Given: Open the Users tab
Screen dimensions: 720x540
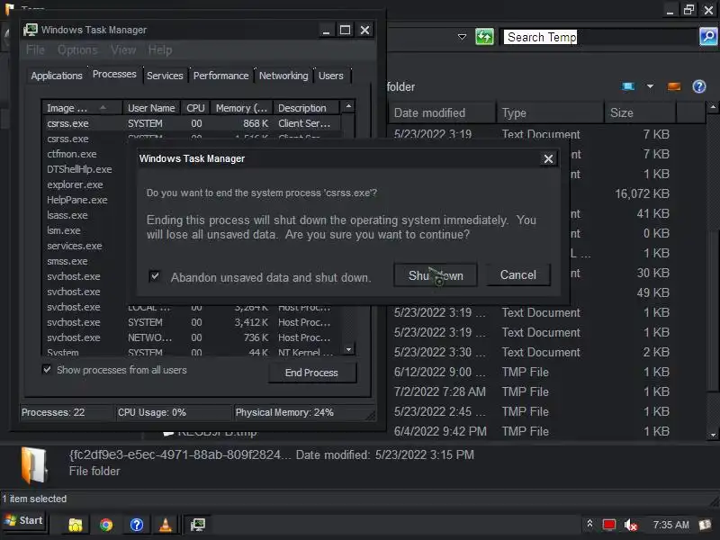Looking at the screenshot, I should [331, 76].
